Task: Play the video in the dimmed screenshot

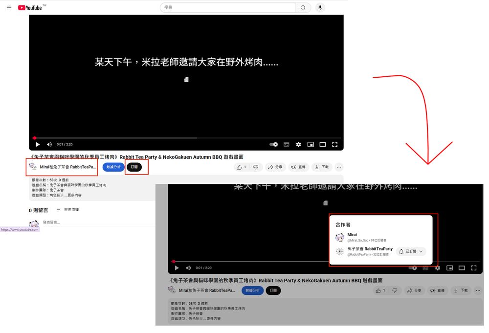Action: coord(177,268)
